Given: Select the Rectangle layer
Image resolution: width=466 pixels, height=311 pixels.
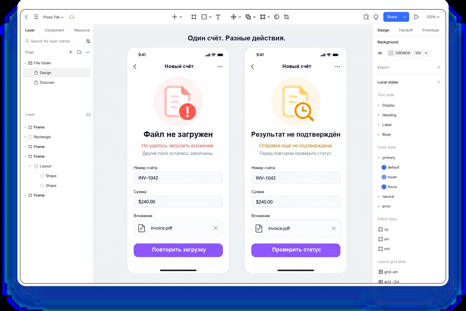Looking at the screenshot, I should (57, 137).
